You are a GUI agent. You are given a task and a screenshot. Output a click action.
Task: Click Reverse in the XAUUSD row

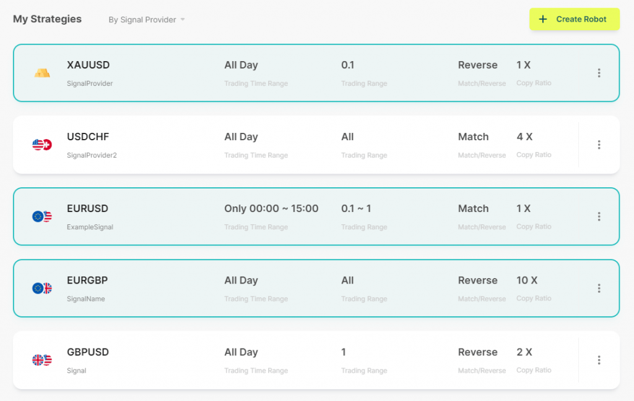pos(477,65)
